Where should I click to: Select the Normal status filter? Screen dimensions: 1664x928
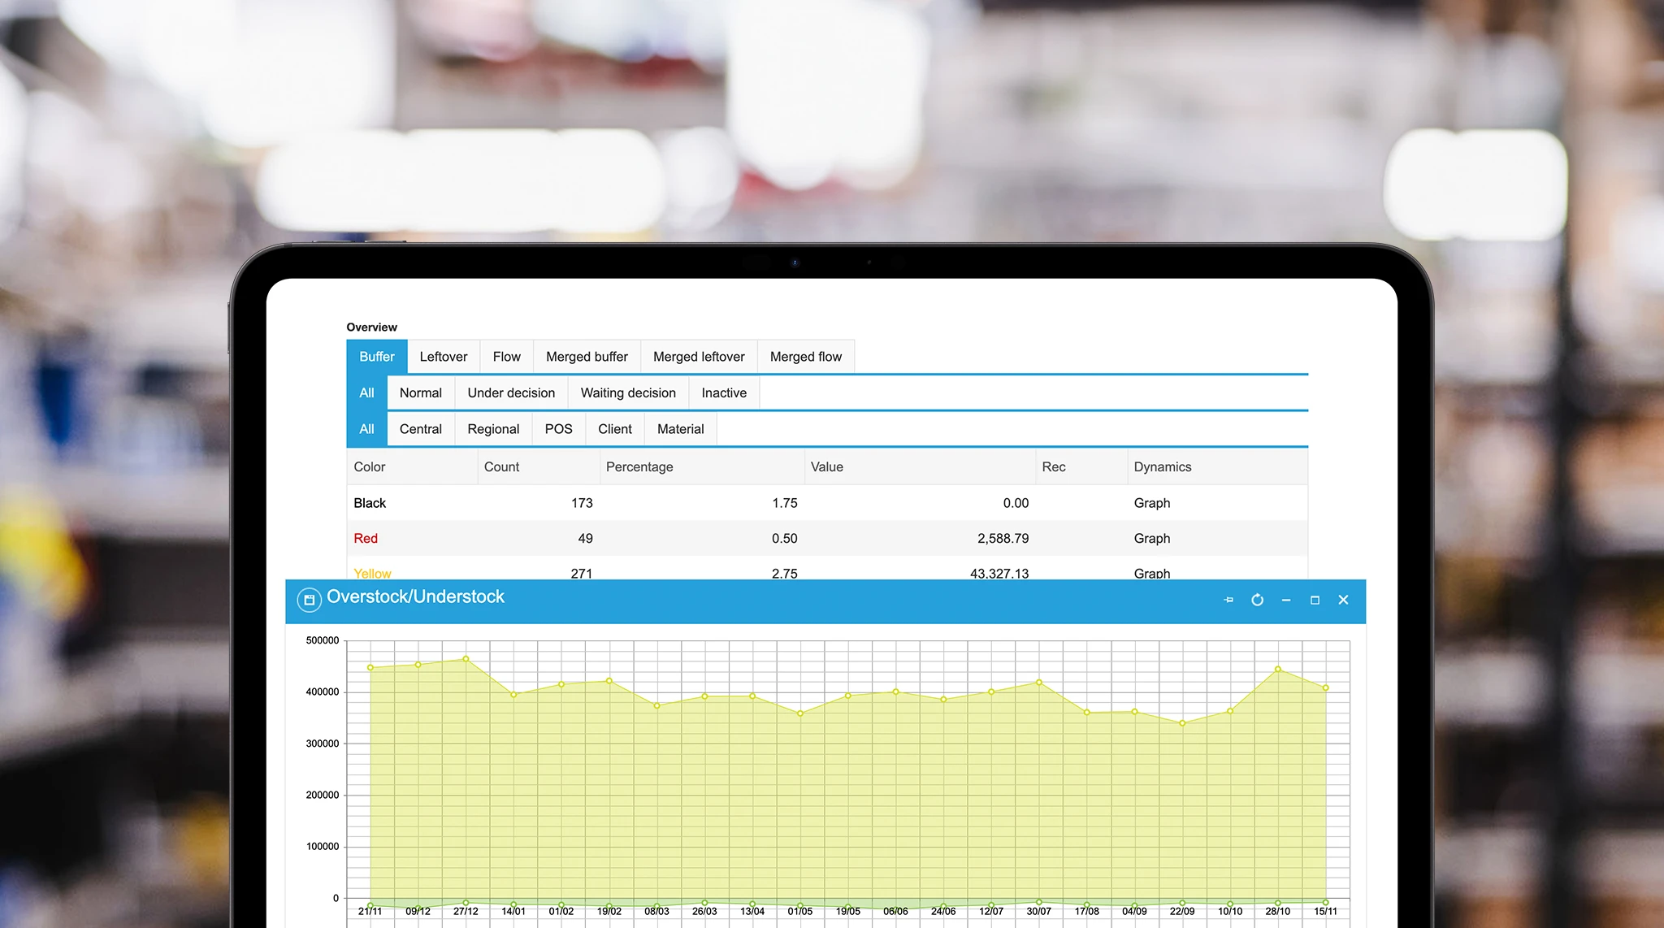click(420, 392)
